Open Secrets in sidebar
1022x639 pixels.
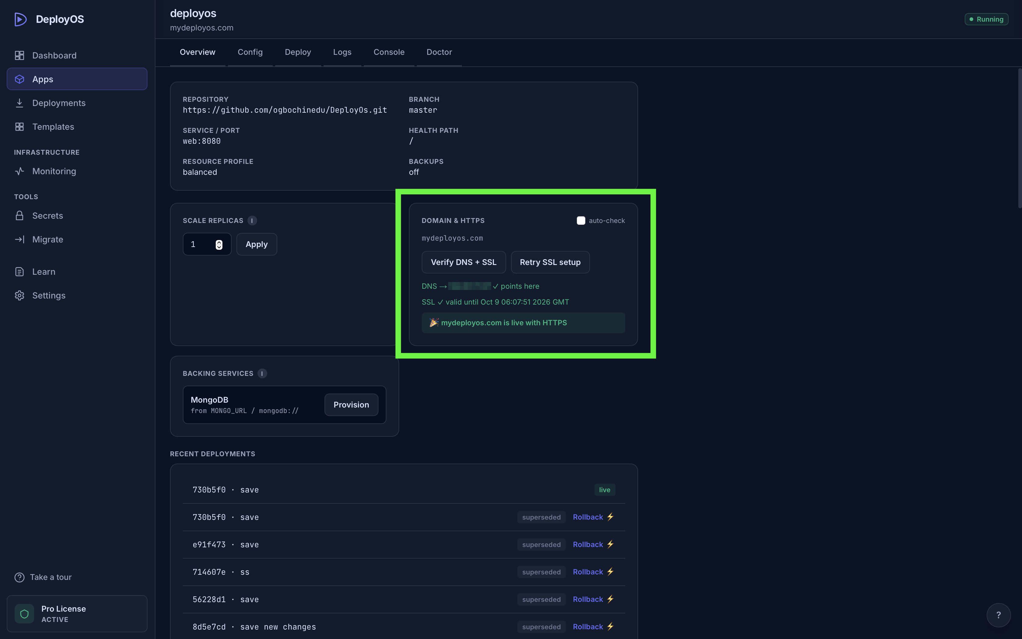click(77, 216)
